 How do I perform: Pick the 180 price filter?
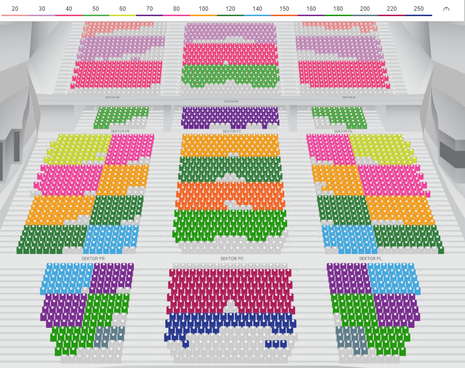(338, 9)
